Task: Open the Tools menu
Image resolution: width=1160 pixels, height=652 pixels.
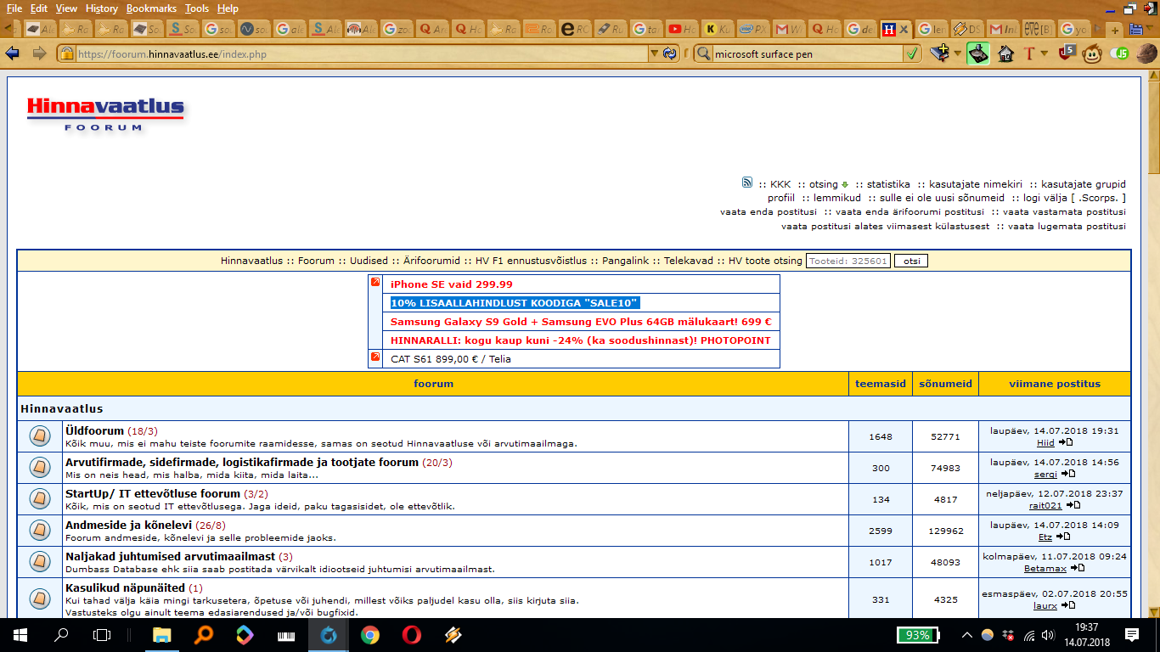Action: pyautogui.click(x=197, y=8)
